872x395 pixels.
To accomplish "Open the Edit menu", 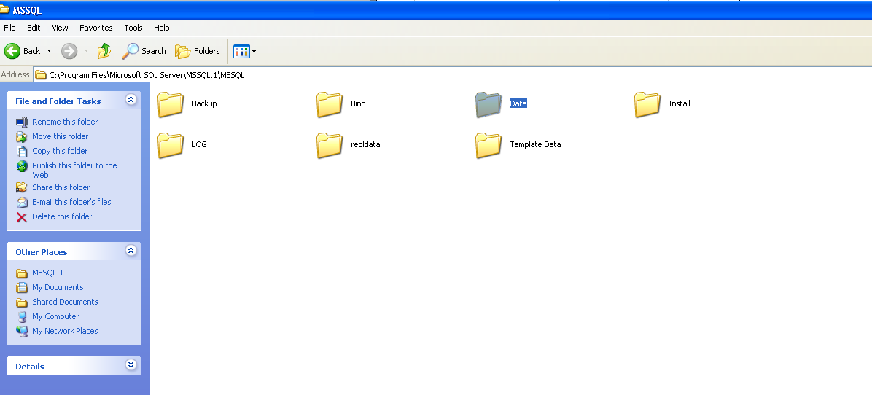I will 34,28.
